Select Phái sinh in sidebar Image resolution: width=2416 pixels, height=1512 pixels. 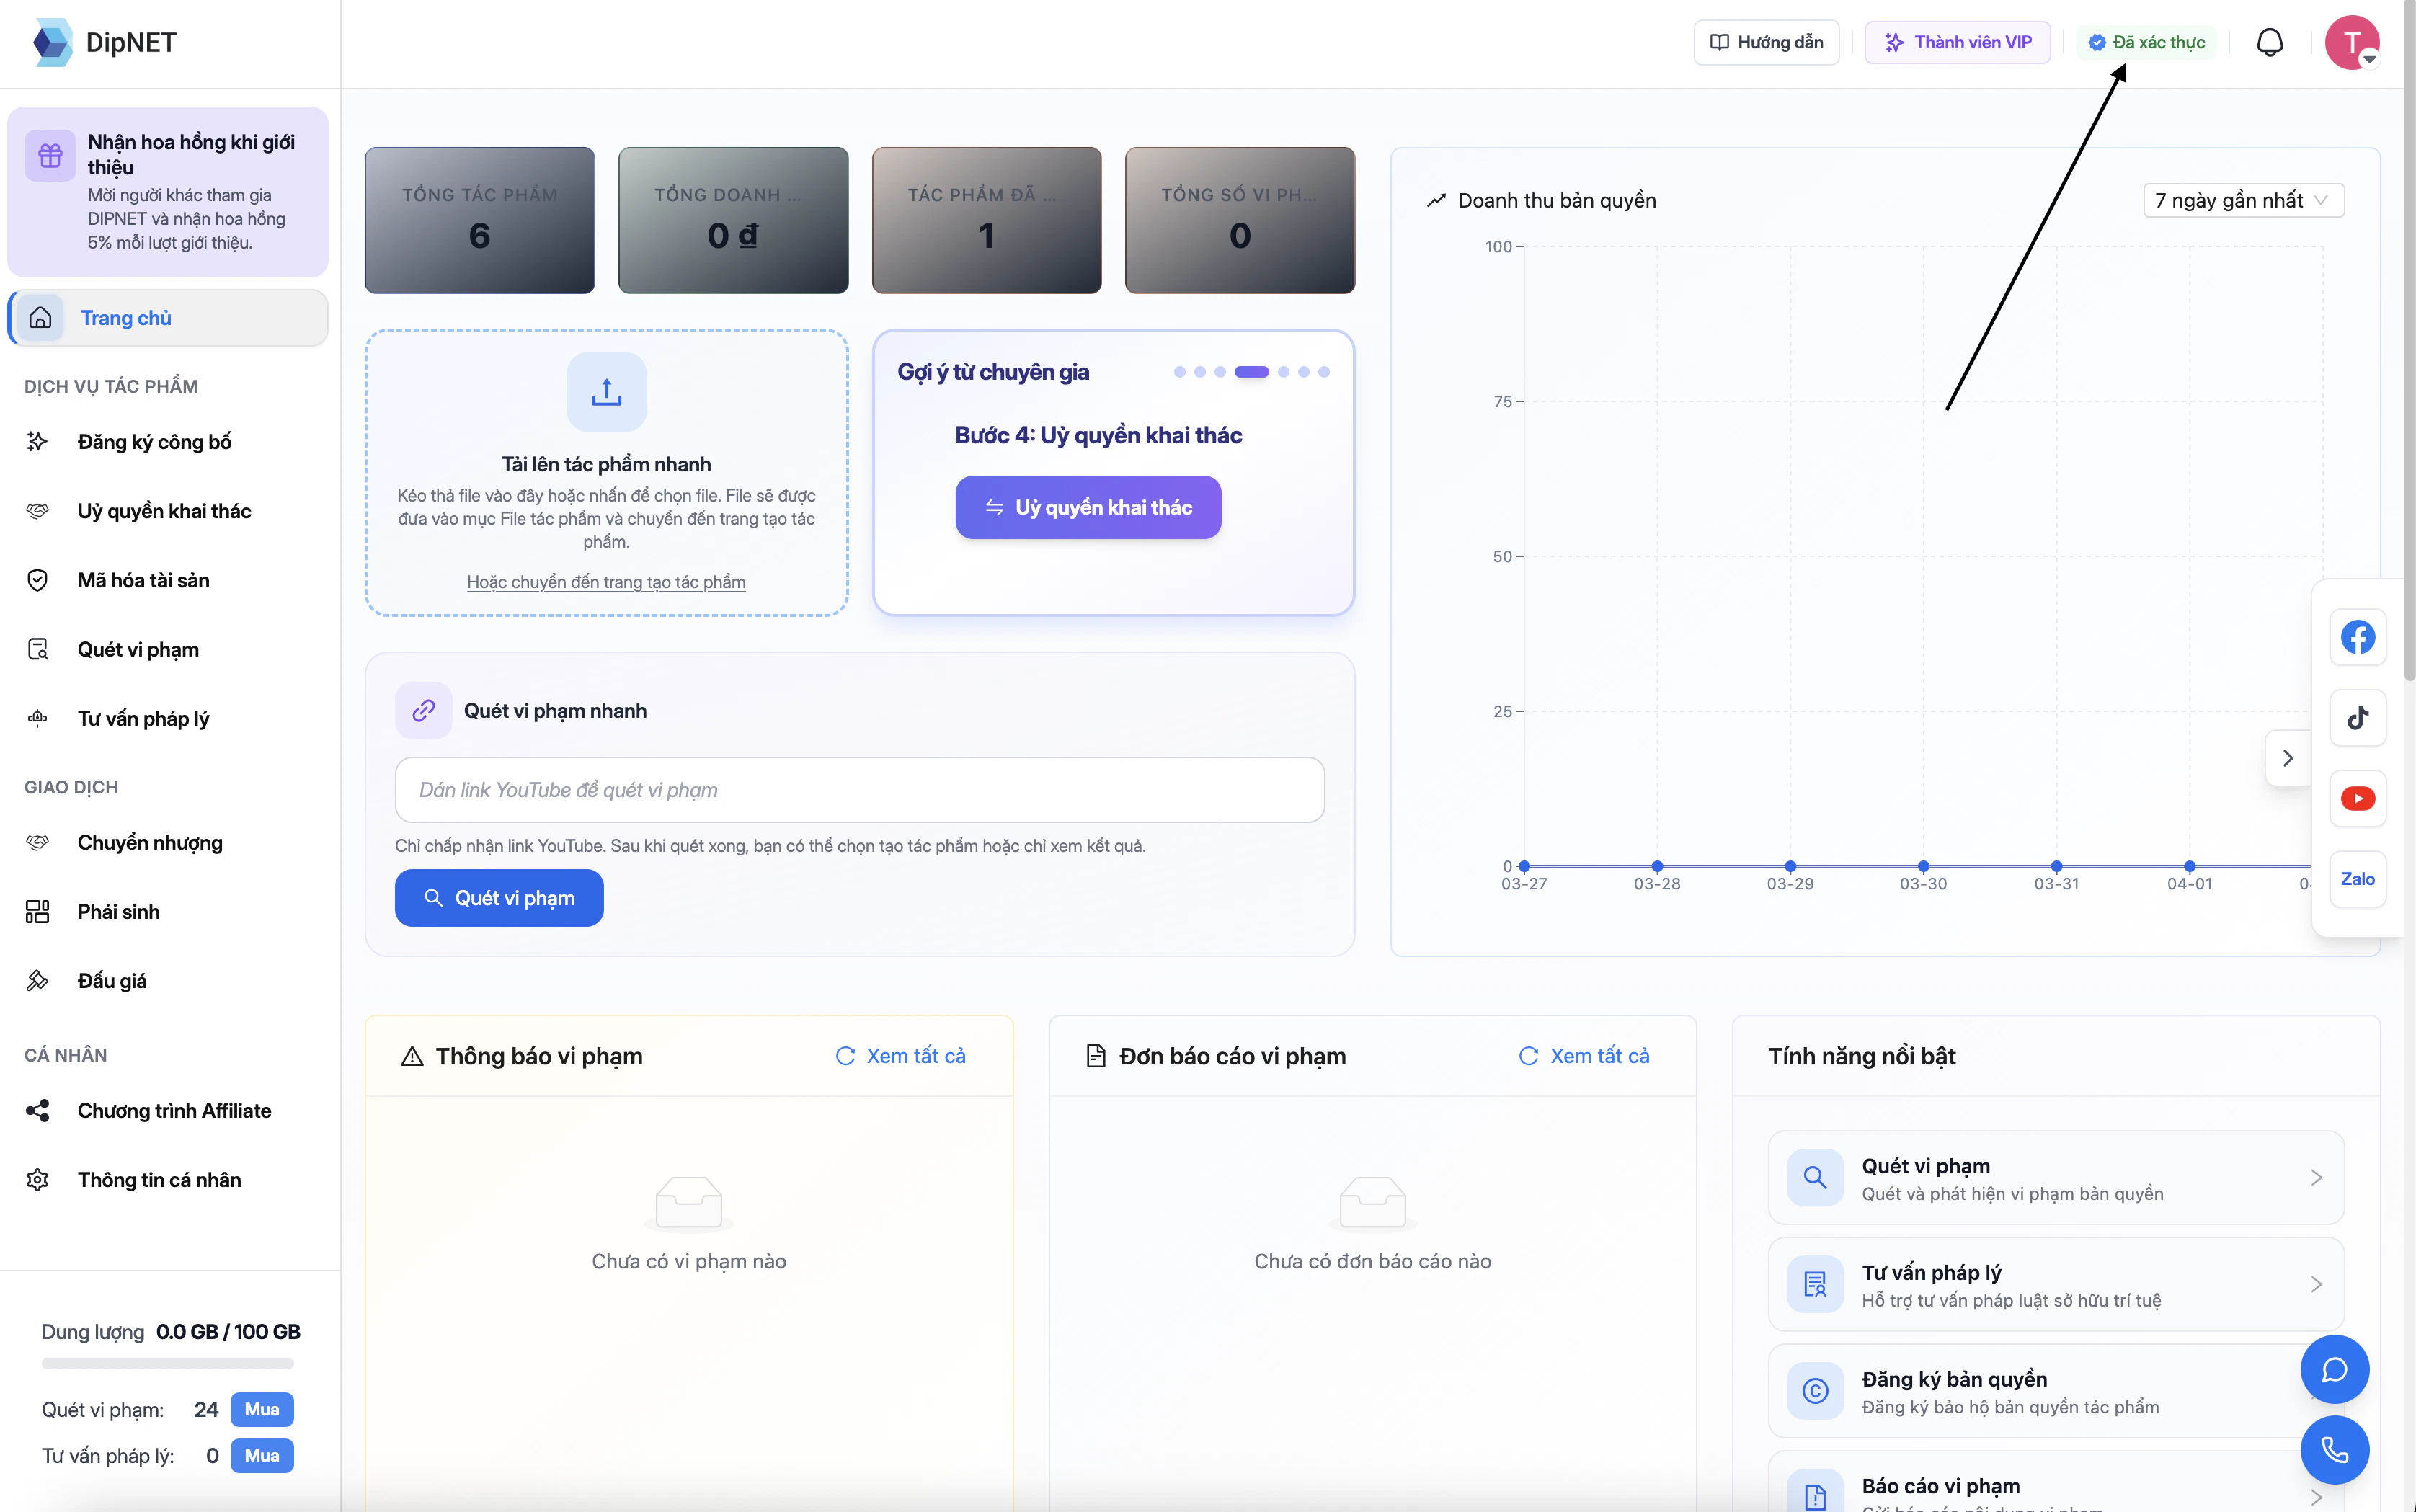click(168, 912)
